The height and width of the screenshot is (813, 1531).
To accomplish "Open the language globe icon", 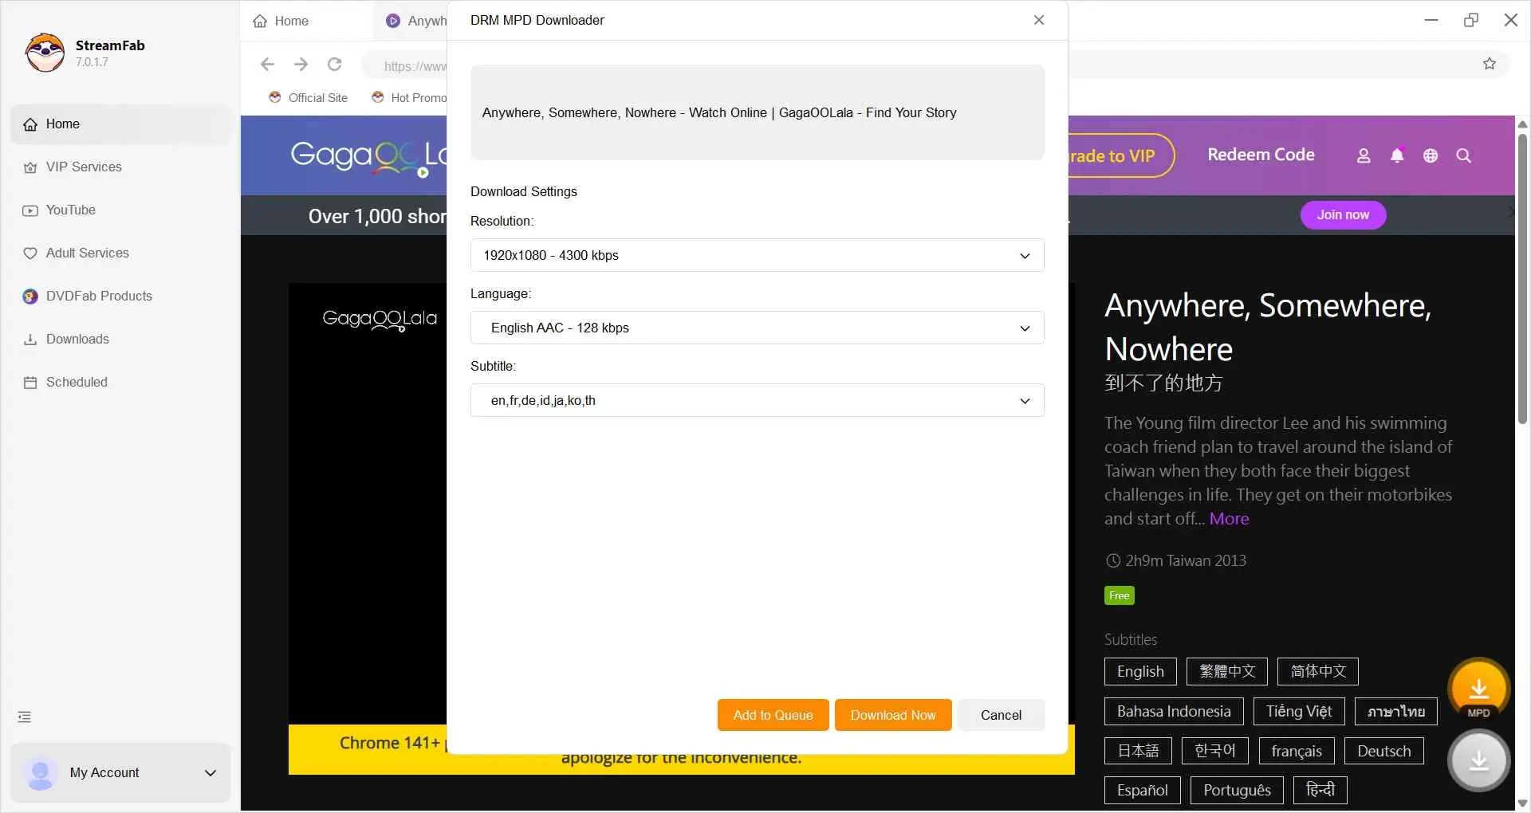I will tap(1431, 156).
